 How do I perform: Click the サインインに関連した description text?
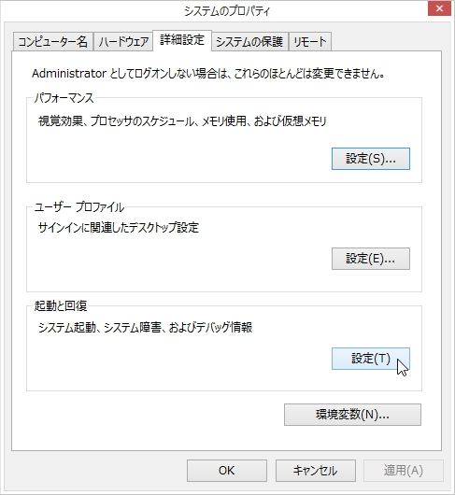coord(119,228)
